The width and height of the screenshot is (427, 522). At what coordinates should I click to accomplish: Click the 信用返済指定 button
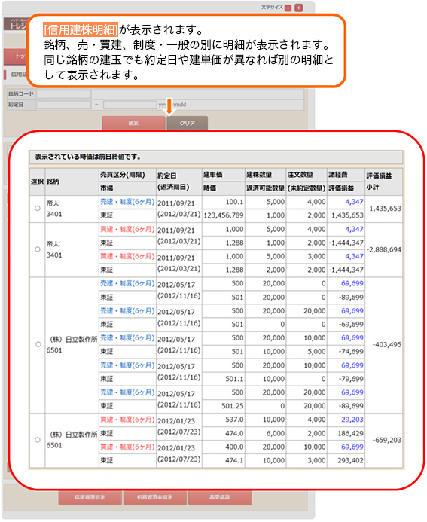(90, 497)
